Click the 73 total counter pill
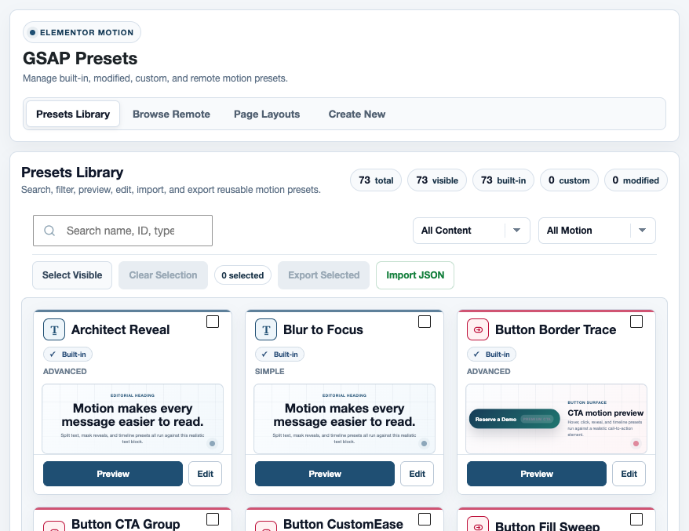Image resolution: width=689 pixels, height=531 pixels. 376,180
